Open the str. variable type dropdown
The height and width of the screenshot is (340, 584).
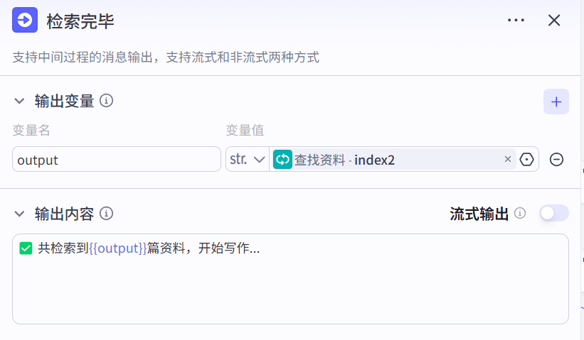point(247,160)
